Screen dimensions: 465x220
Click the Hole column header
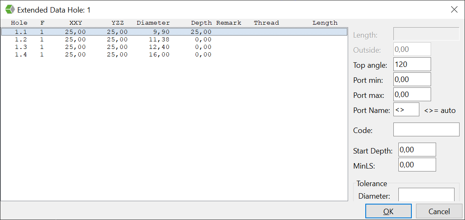click(x=19, y=23)
